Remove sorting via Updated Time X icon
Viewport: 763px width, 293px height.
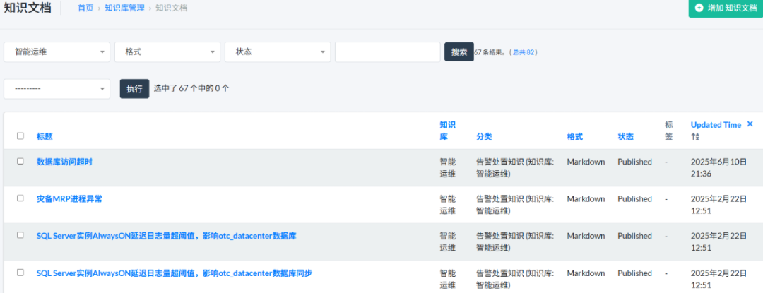click(x=750, y=124)
